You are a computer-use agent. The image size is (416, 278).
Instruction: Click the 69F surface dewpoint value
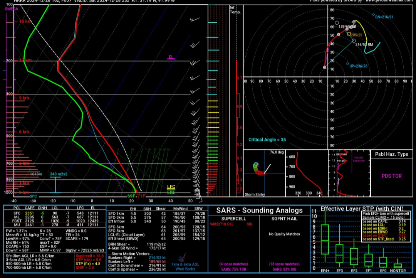(131, 196)
